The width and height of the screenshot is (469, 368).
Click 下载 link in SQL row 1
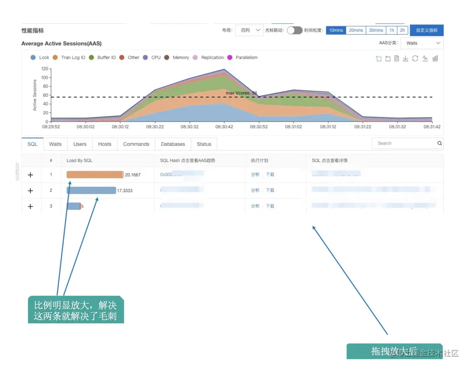coord(270,174)
